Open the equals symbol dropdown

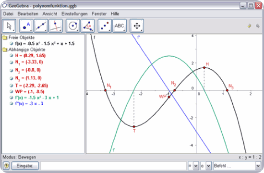[x=196, y=166]
